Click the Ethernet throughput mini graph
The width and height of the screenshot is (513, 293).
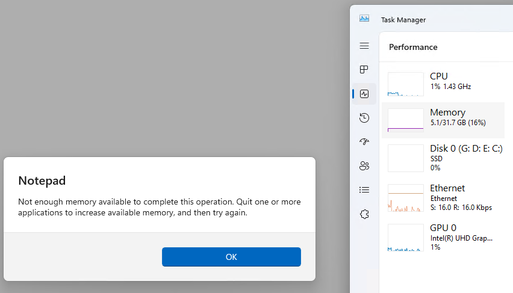(x=406, y=197)
